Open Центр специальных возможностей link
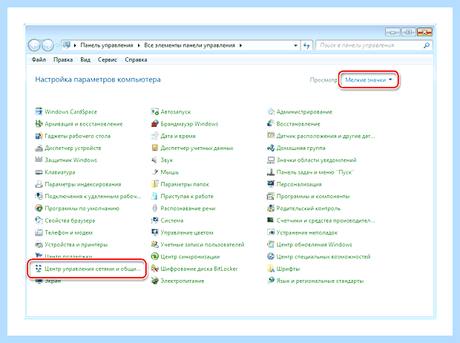The height and width of the screenshot is (343, 460). 323,256
